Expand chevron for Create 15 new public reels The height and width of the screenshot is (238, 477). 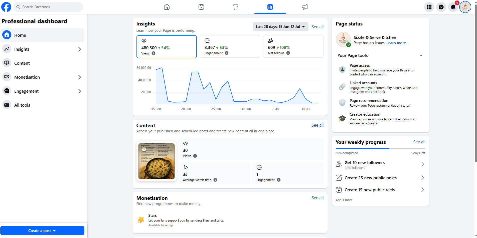click(422, 190)
